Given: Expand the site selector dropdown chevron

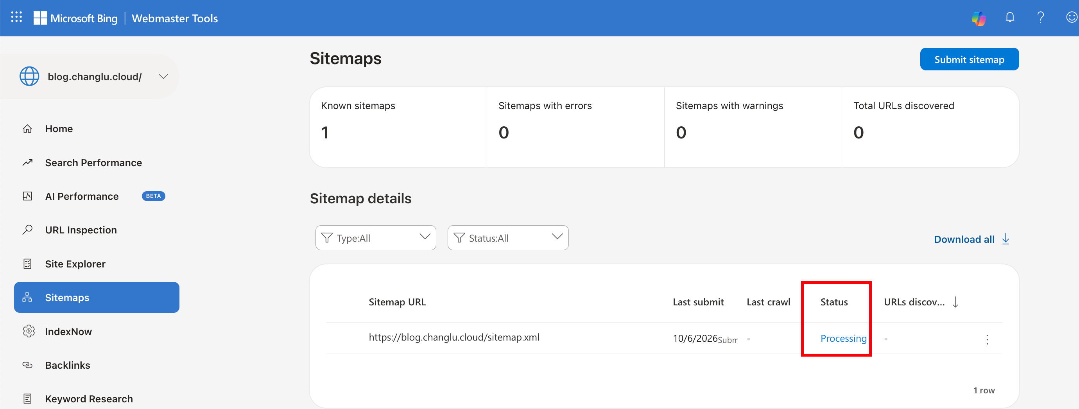Looking at the screenshot, I should (163, 76).
